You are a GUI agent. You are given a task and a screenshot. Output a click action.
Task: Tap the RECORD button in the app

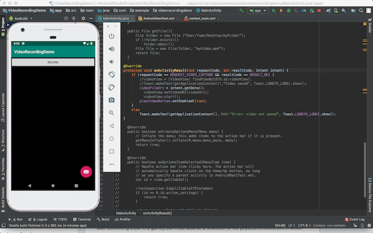point(53,62)
